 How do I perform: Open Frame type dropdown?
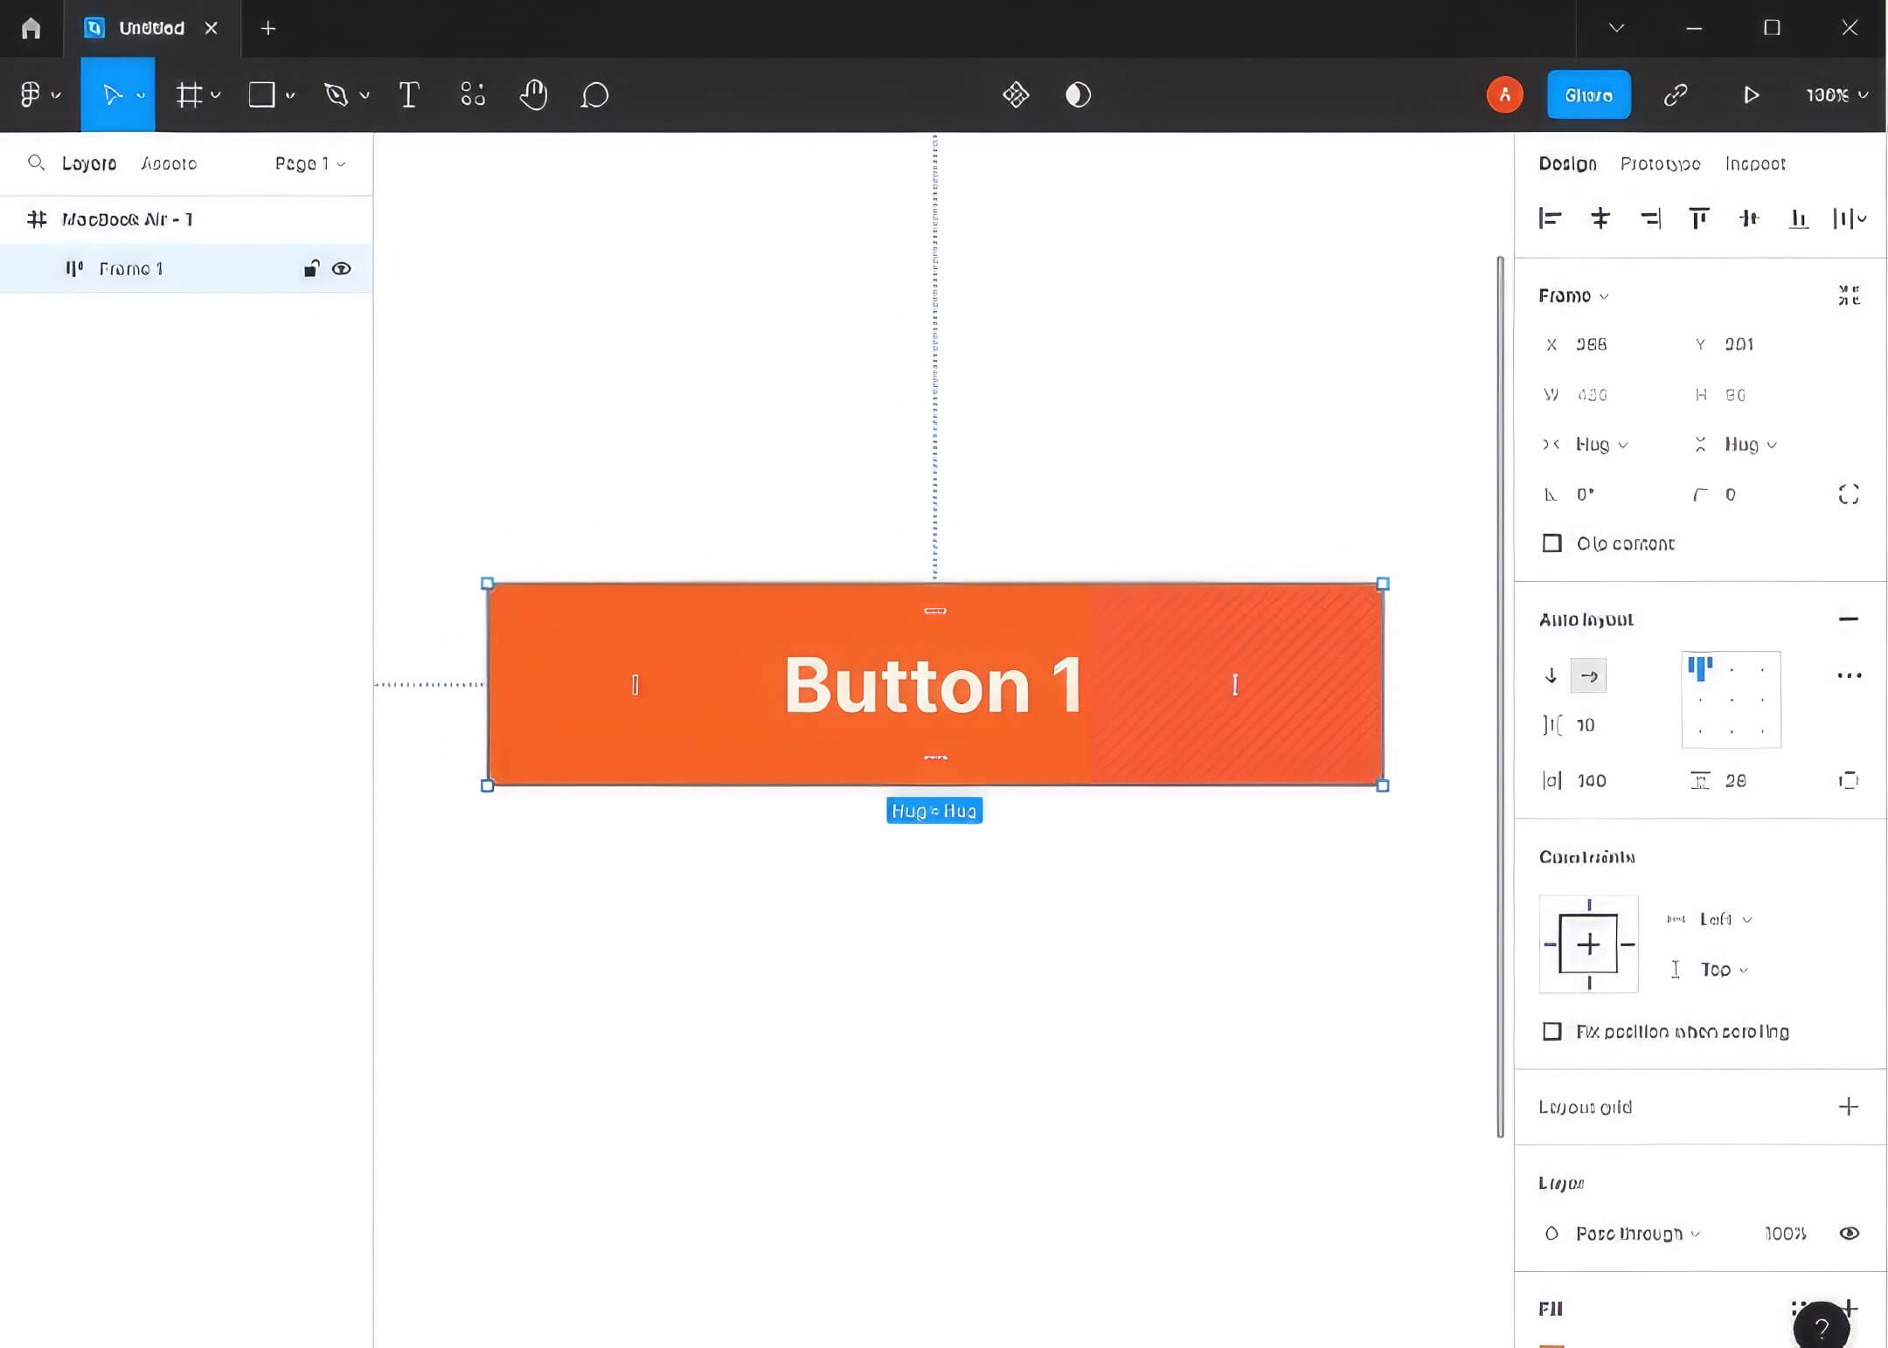(1573, 295)
